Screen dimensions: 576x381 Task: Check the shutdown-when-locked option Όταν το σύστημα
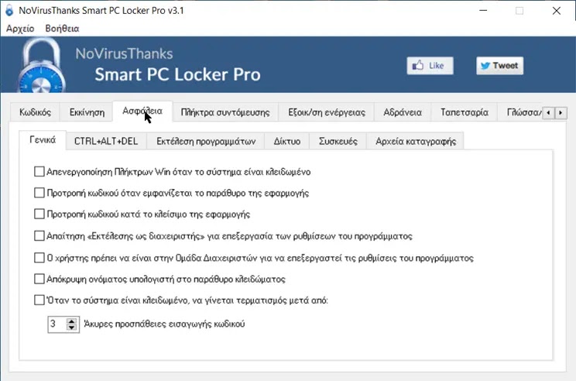coord(39,300)
